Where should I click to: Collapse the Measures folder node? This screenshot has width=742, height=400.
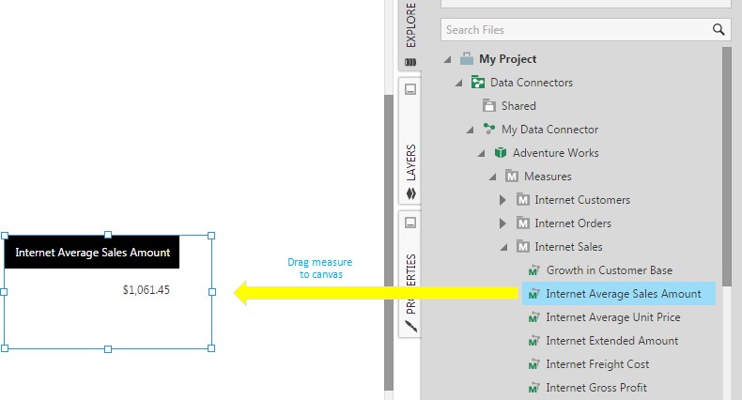(x=492, y=177)
